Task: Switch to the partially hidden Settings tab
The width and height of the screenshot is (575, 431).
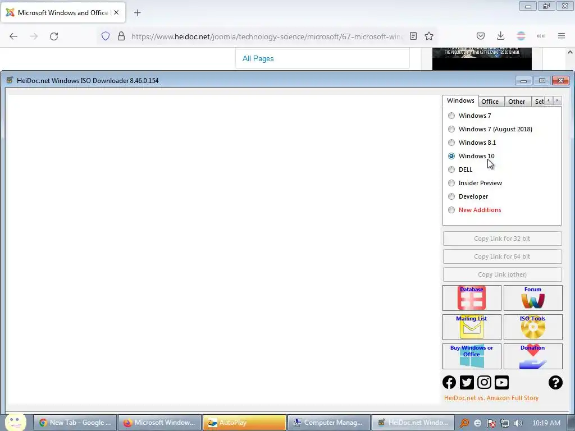Action: pos(539,102)
